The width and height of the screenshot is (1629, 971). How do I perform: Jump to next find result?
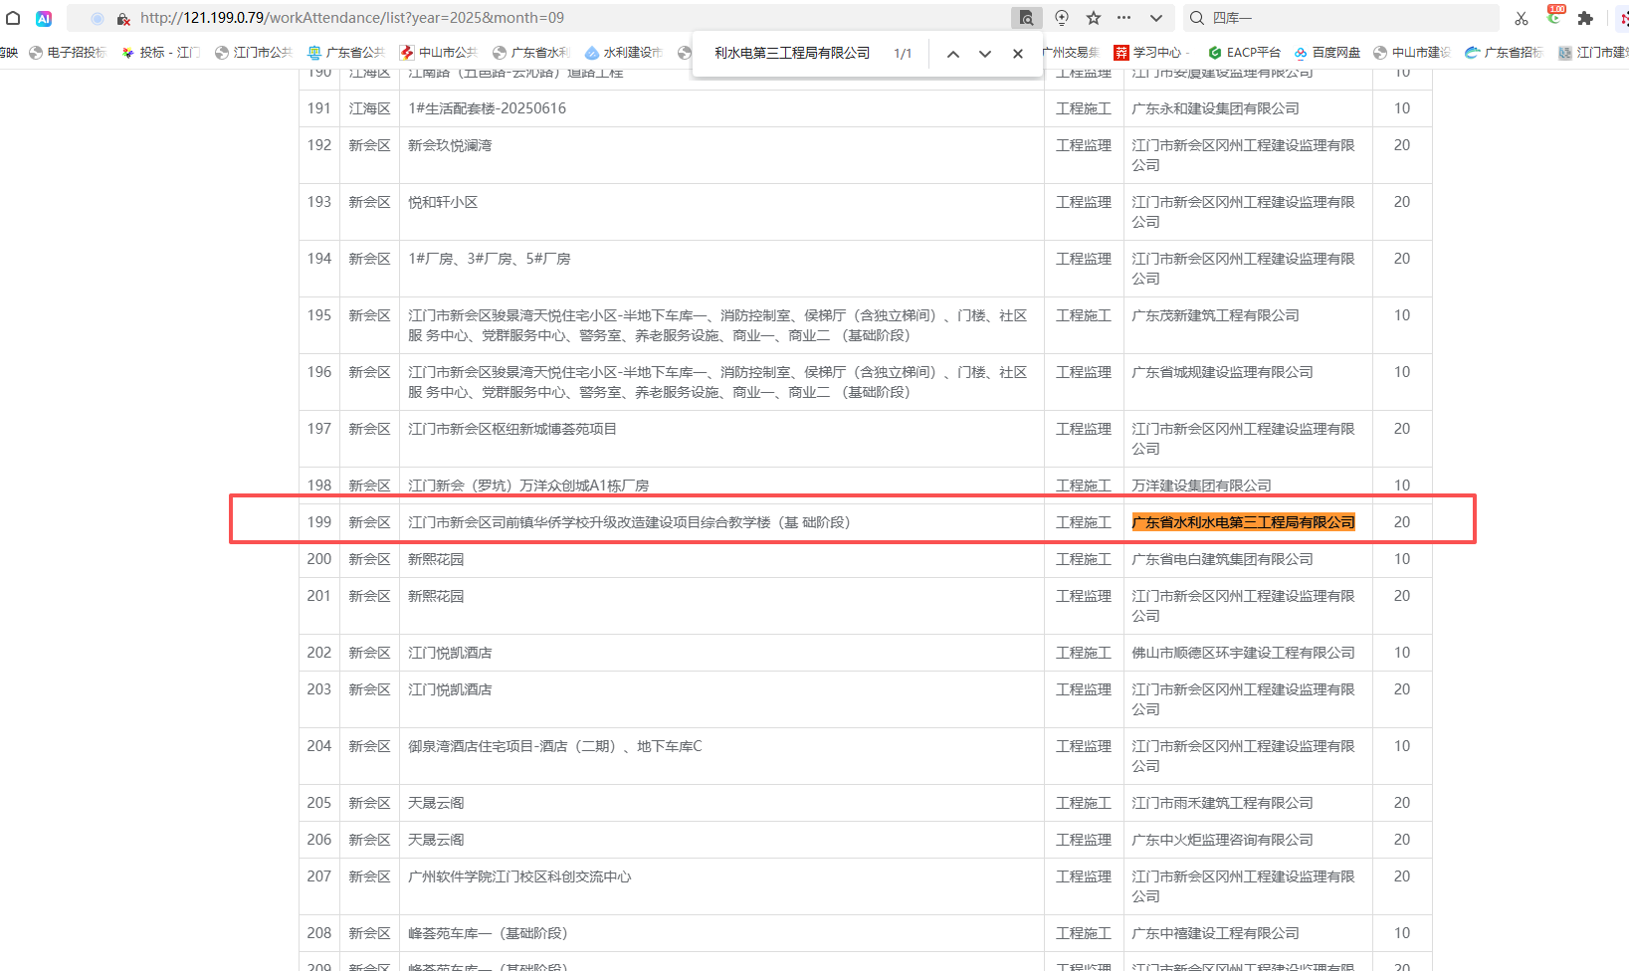[984, 54]
